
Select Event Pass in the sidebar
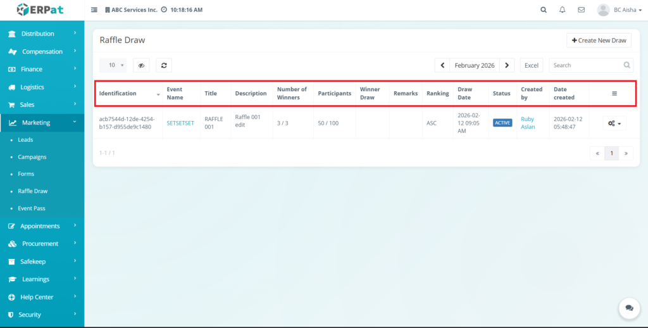pyautogui.click(x=31, y=208)
